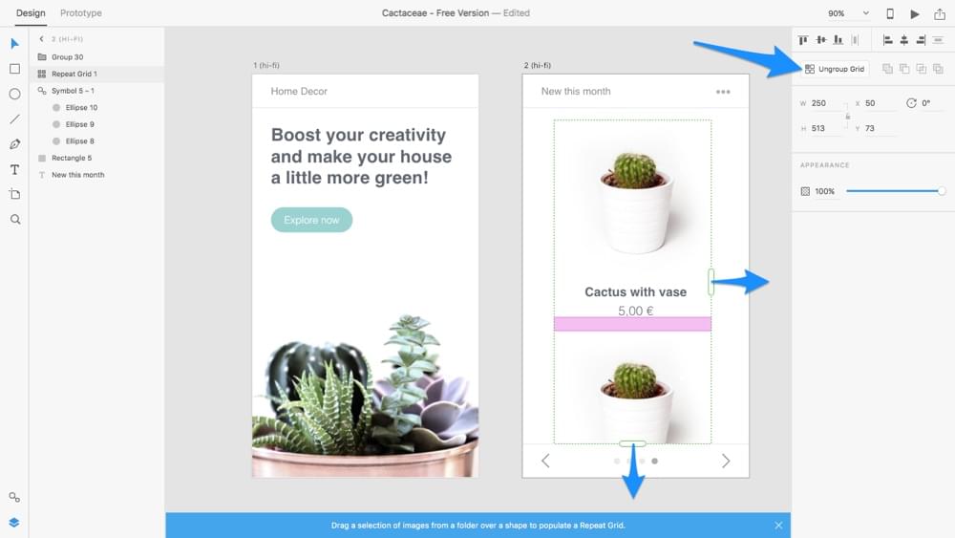
Task: Open the Assets panel icon
Action: click(x=14, y=497)
